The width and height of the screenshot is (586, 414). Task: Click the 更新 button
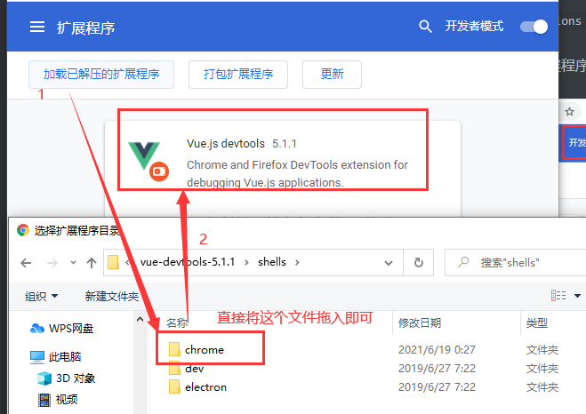point(332,75)
